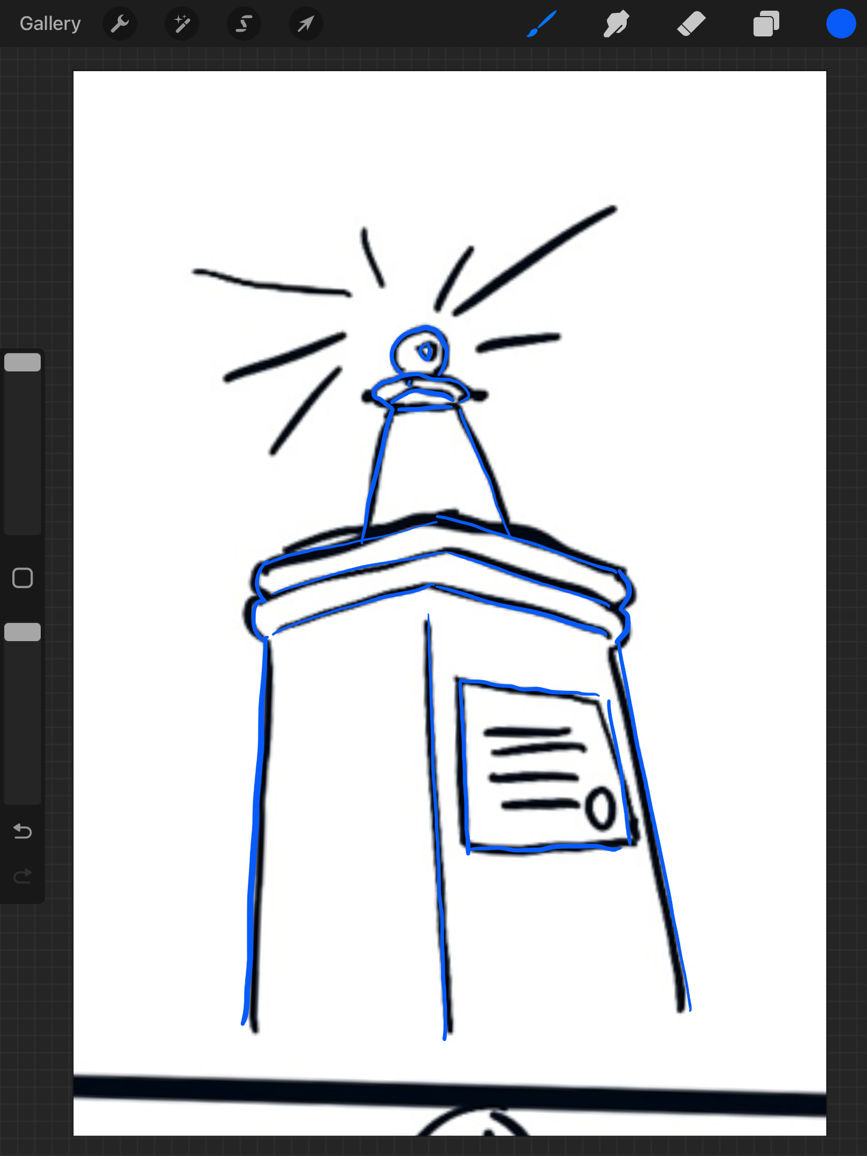867x1156 pixels.
Task: Return to the Gallery
Action: 50,24
